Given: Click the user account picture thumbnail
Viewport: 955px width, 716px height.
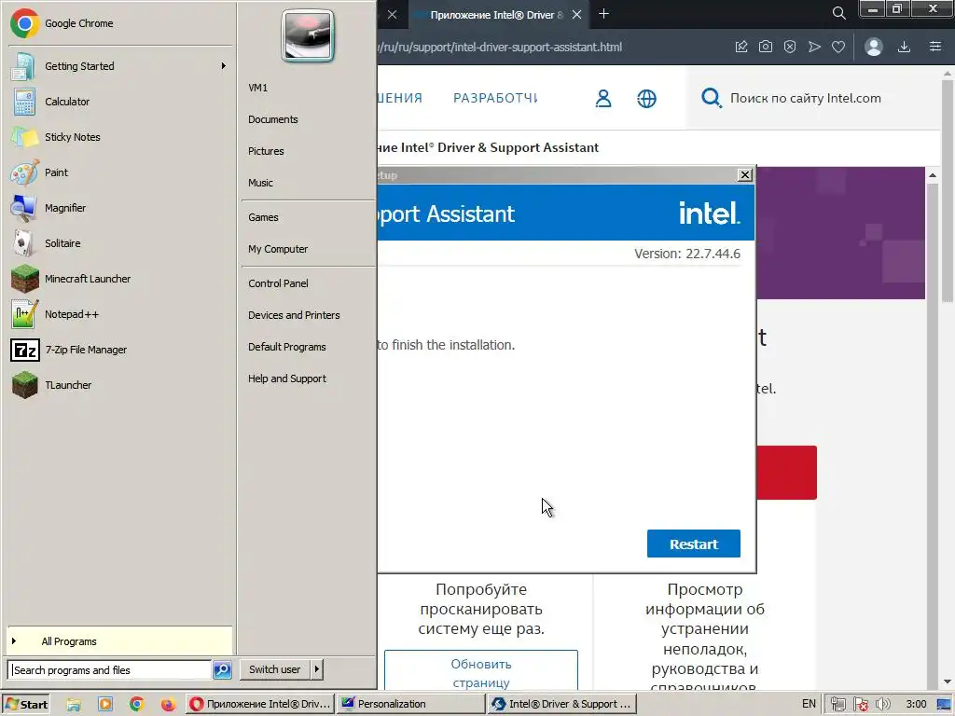Looking at the screenshot, I should point(308,35).
